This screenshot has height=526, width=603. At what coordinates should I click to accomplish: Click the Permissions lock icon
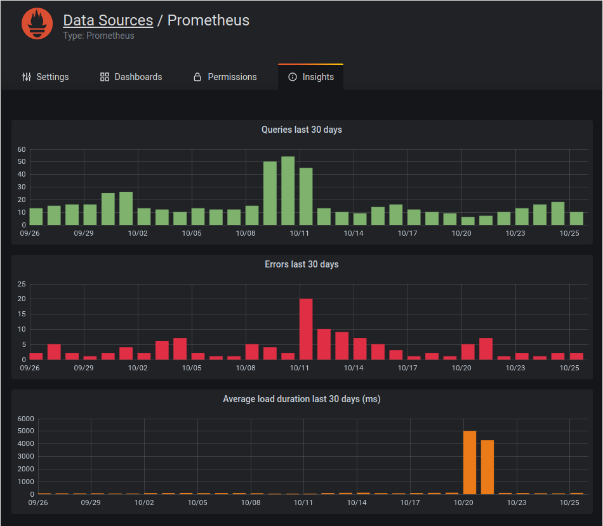click(197, 77)
